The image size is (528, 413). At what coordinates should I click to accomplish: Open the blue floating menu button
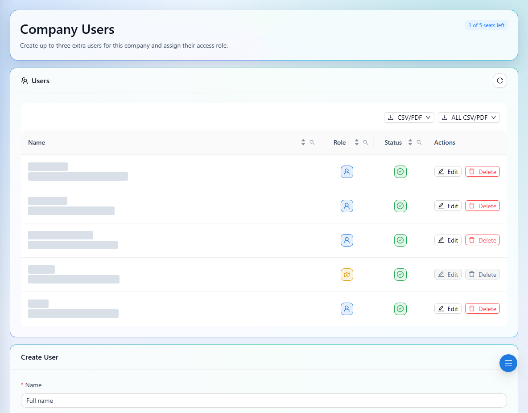[x=508, y=363]
